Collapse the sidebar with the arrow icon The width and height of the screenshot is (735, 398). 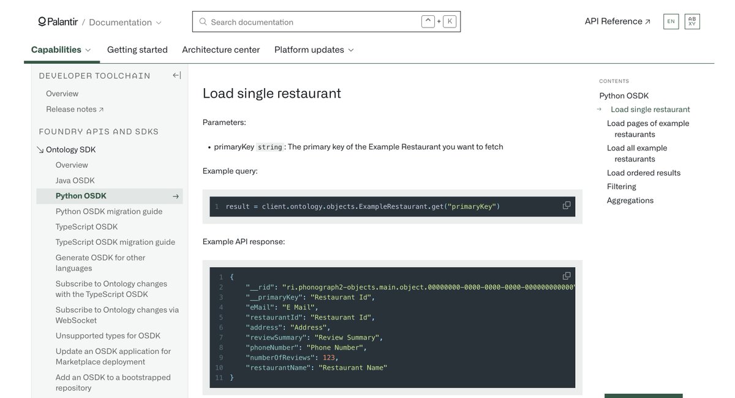[176, 75]
